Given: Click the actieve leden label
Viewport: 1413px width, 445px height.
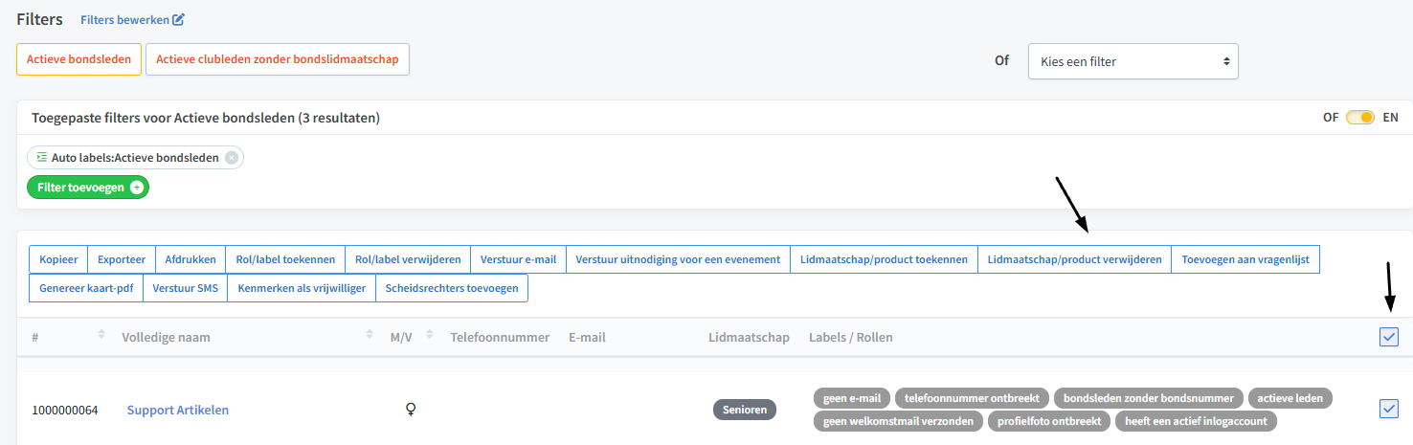Looking at the screenshot, I should [x=1290, y=397].
